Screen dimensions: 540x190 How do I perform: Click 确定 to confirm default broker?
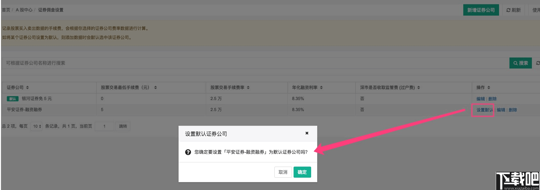coord(302,172)
